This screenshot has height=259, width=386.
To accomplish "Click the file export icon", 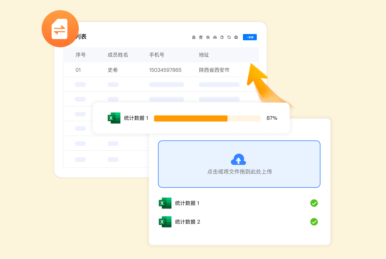I will [222, 37].
